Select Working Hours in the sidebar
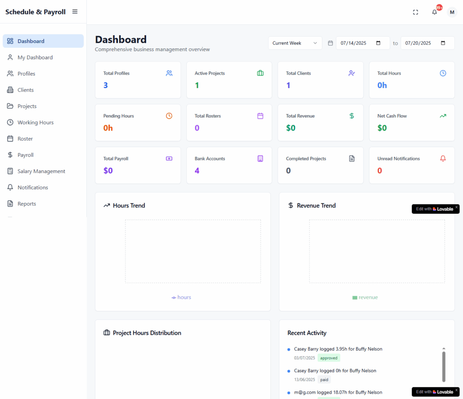463x399 pixels. [x=35, y=122]
